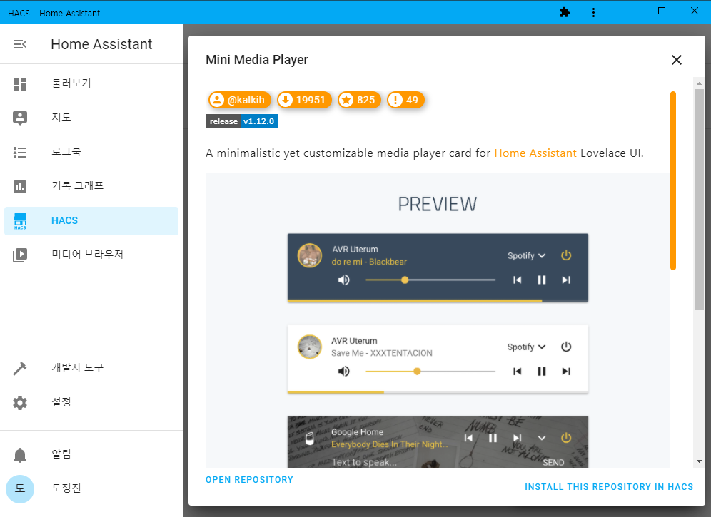The width and height of the screenshot is (711, 517).
Task: Toggle power on the white AVR Uterum card
Action: tap(566, 347)
